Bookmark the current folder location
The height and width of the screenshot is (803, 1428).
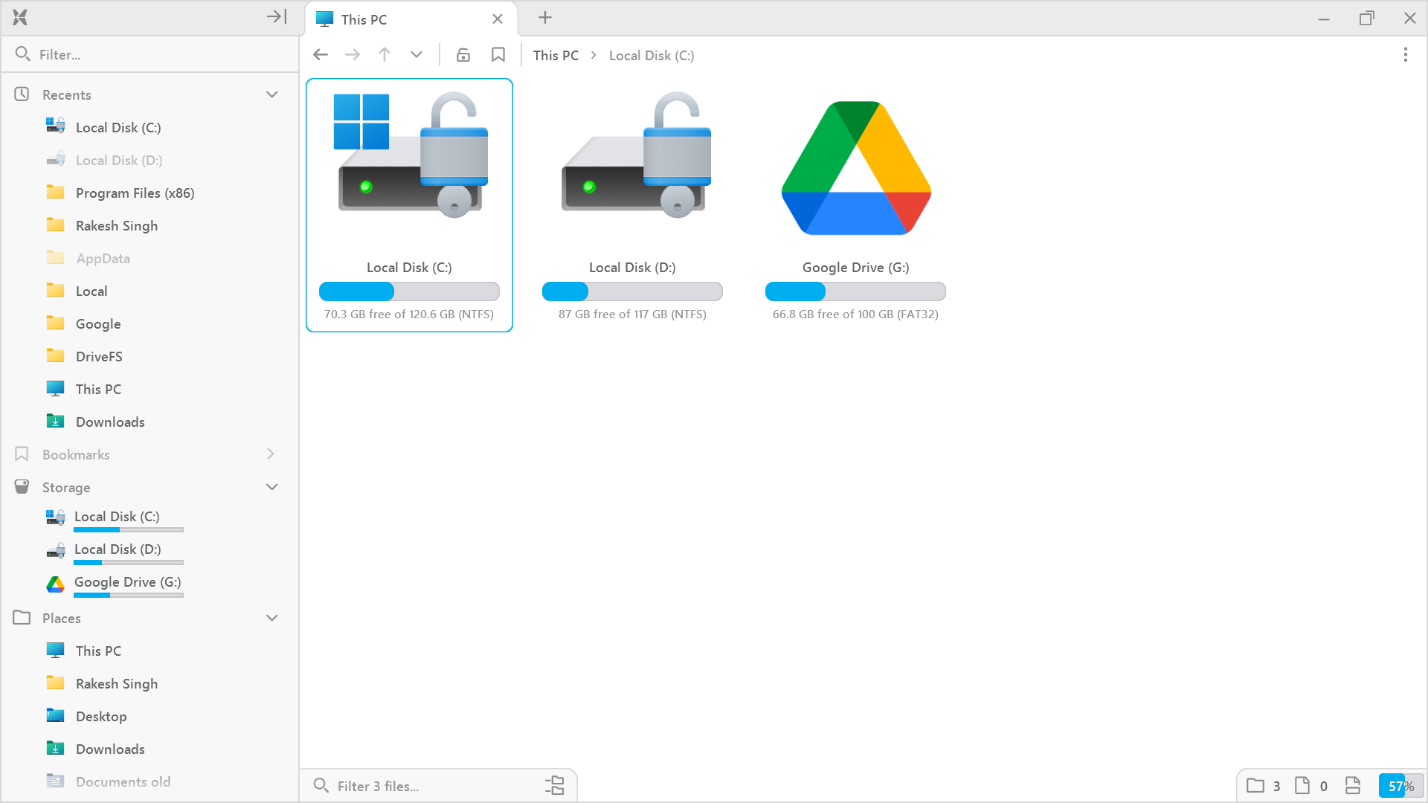pos(498,54)
